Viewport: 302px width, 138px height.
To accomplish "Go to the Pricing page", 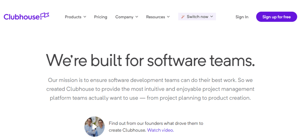I will pyautogui.click(x=101, y=17).
